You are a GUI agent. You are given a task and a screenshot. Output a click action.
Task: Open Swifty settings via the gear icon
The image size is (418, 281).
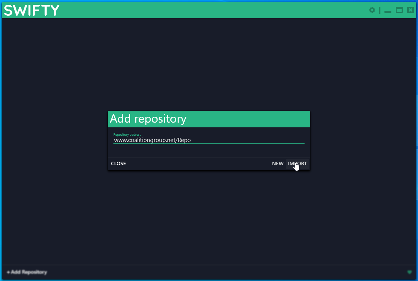[372, 10]
